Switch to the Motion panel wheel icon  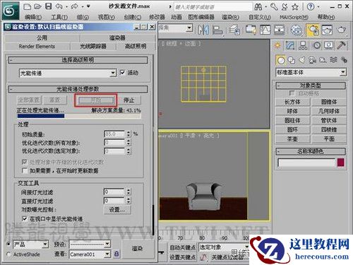316,45
